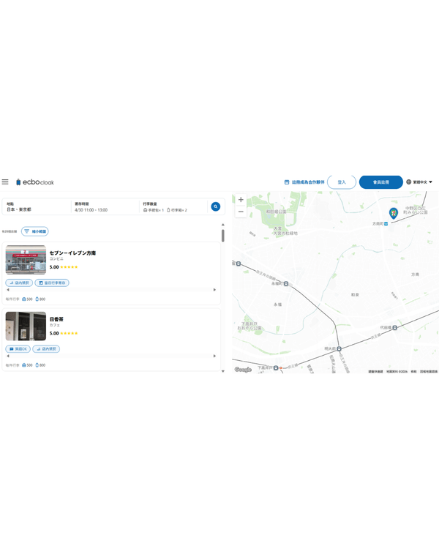
Task: Click the 代田橋 station icon on map
Action: [x=394, y=327]
